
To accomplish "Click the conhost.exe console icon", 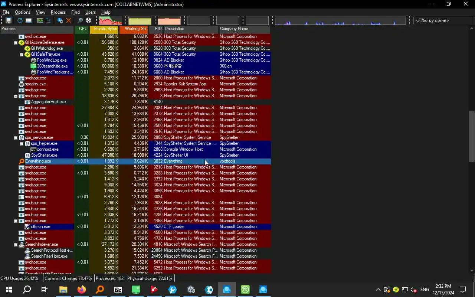I will tap(33, 149).
